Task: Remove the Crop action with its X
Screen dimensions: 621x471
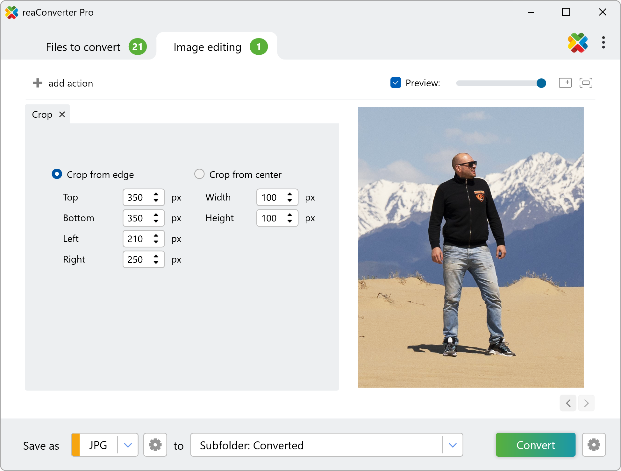Action: click(62, 114)
